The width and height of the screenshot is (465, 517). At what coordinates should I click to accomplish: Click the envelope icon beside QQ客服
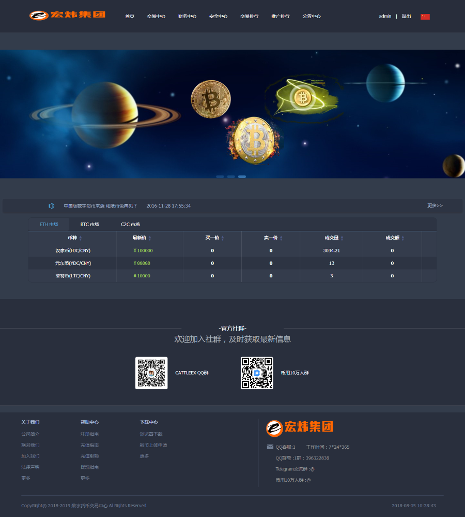pos(270,447)
